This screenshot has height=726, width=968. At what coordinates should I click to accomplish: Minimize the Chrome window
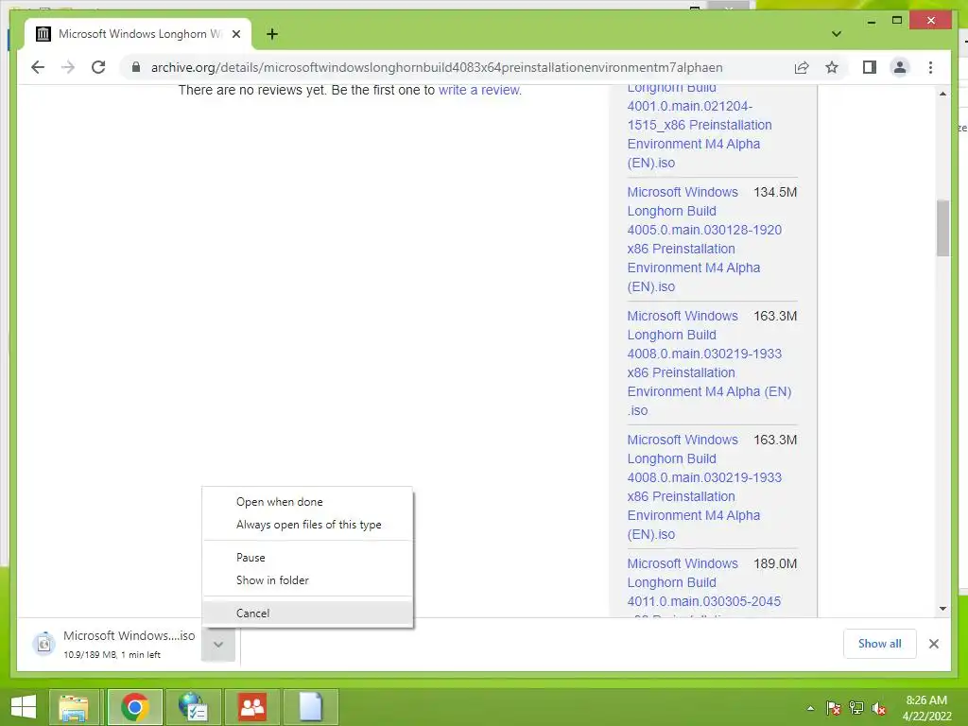click(x=871, y=22)
